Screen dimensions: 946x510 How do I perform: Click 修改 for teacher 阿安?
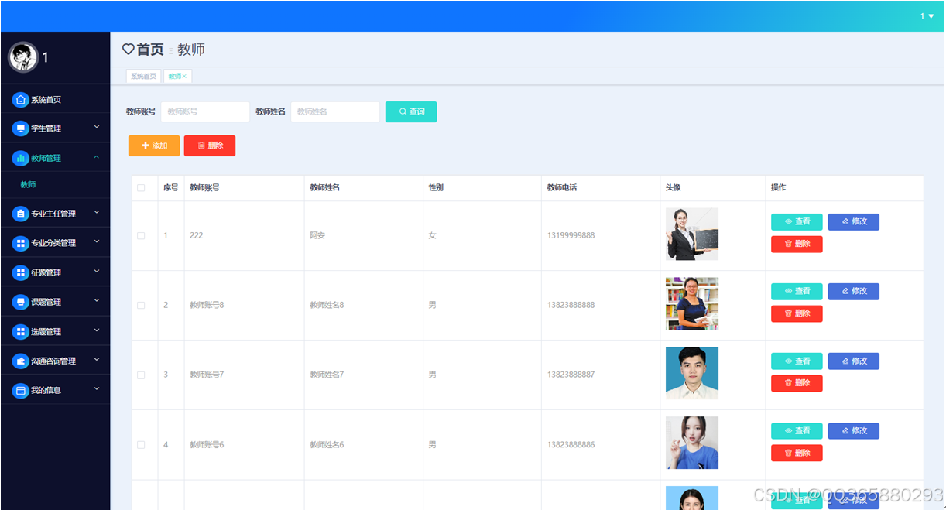click(853, 222)
